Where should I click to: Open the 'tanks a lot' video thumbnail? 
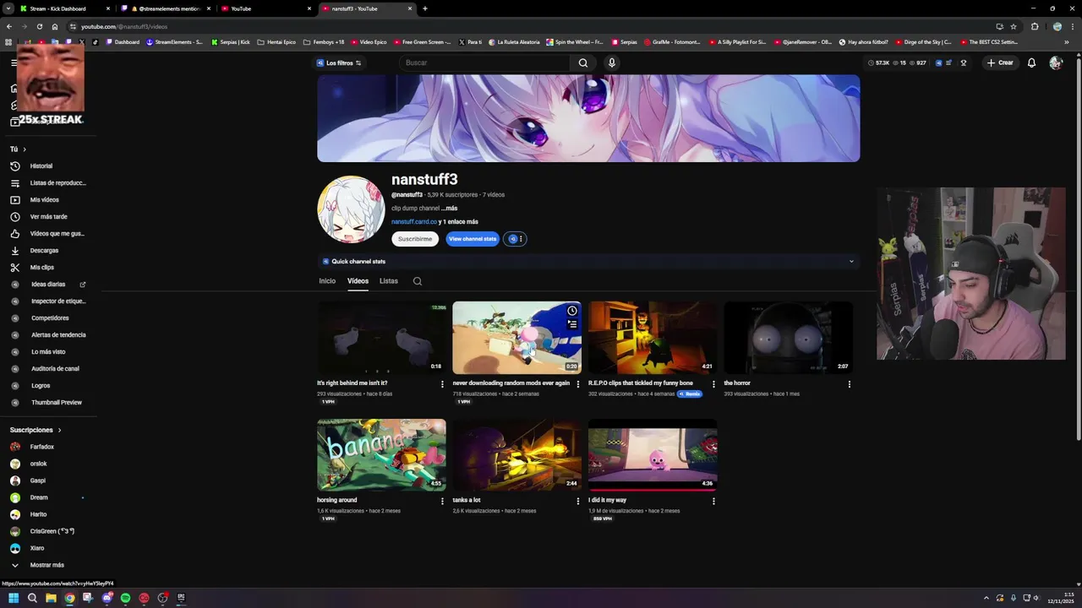click(516, 454)
